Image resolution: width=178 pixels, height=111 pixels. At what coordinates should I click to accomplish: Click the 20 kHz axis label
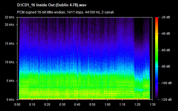point(9,25)
